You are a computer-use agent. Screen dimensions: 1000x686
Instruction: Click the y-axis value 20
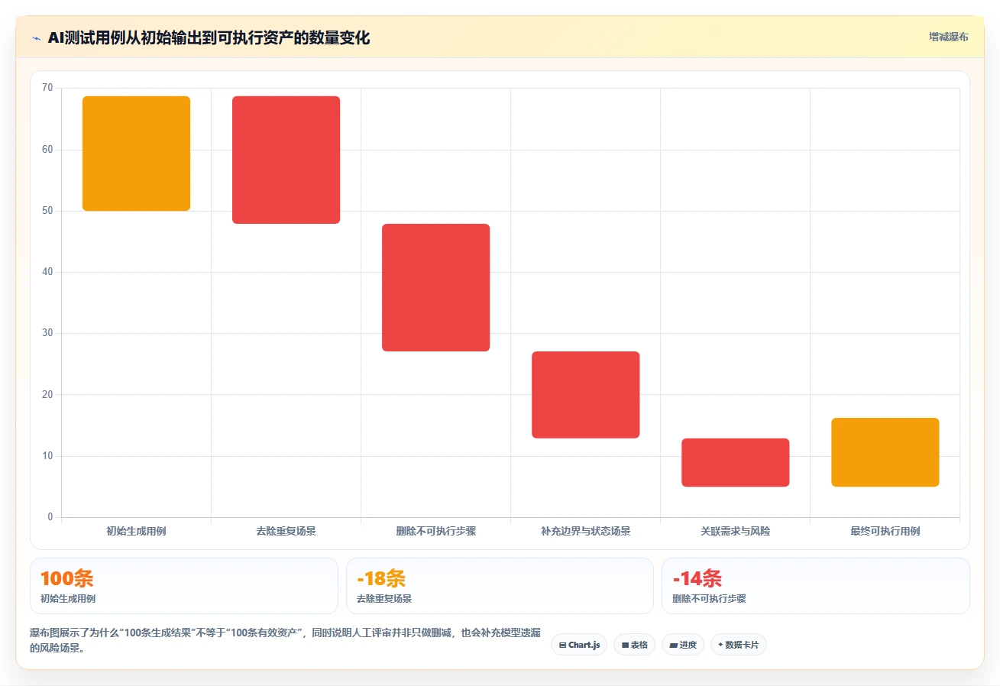tap(47, 395)
